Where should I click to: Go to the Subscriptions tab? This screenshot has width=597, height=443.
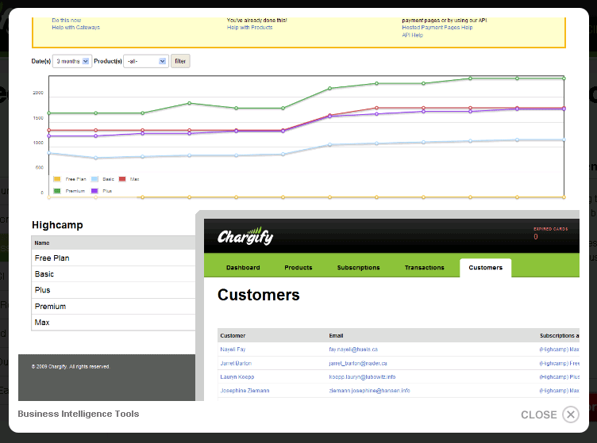tap(358, 268)
